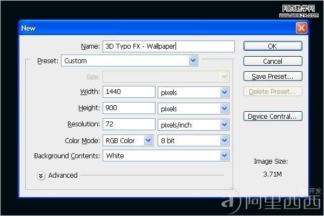324x216 pixels.
Task: Open Save Preset dialog
Action: [x=273, y=76]
